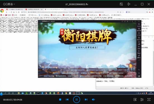
Task: Click the blue progress bar handle
Action: click(1, 94)
